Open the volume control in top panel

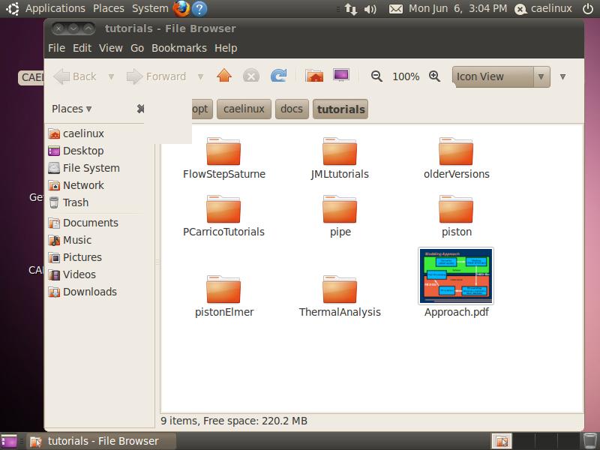coord(370,9)
